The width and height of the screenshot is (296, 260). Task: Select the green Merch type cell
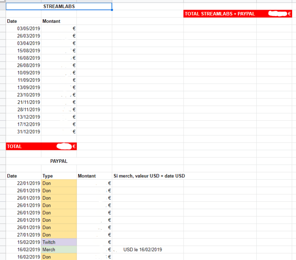coord(59,250)
